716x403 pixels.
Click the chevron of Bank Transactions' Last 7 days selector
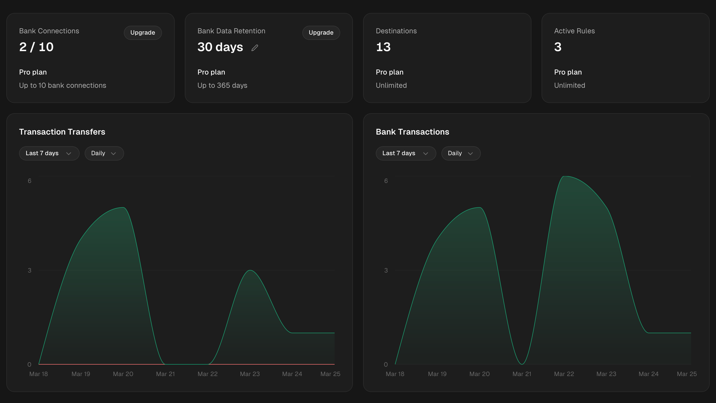tap(426, 153)
